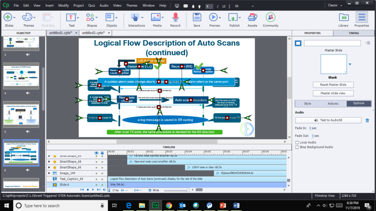Select the Text tool icon
Viewport: 376px width, 211px height.
pyautogui.click(x=71, y=18)
